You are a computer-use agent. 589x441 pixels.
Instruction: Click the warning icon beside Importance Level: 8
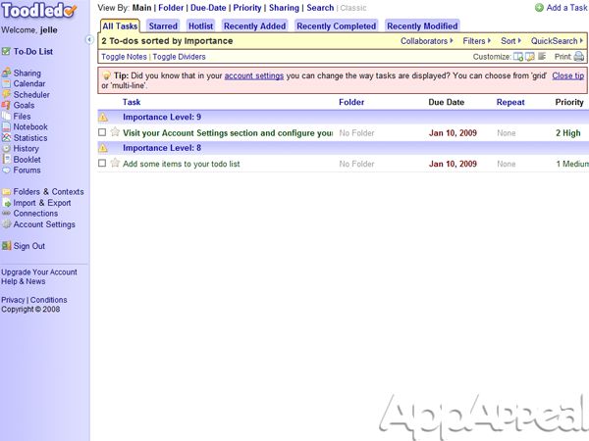(103, 148)
